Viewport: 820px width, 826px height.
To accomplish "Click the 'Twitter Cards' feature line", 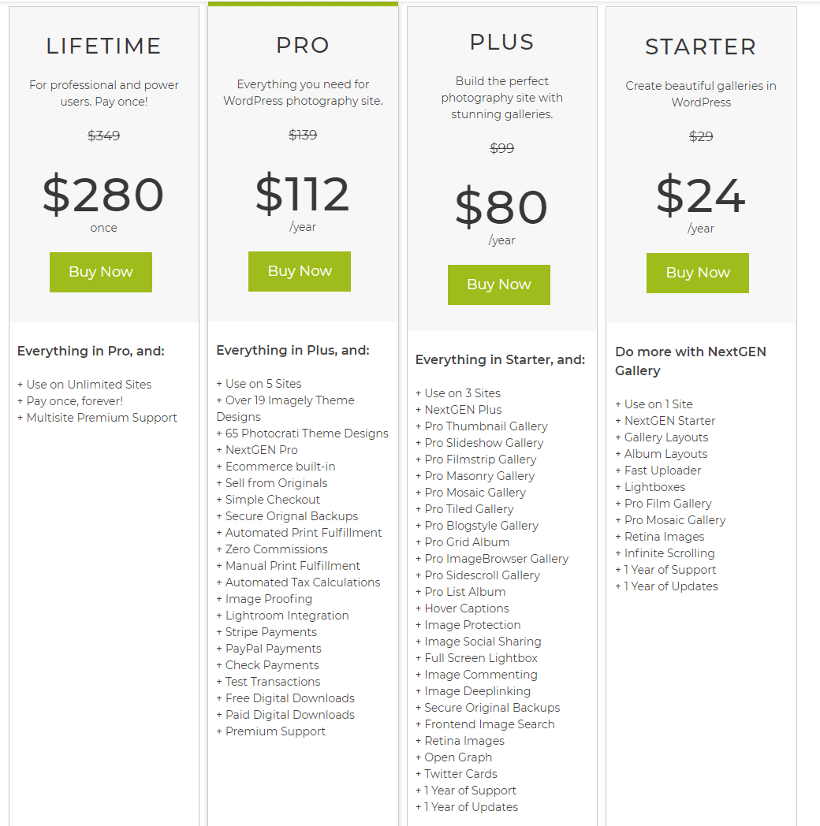I will 457,774.
